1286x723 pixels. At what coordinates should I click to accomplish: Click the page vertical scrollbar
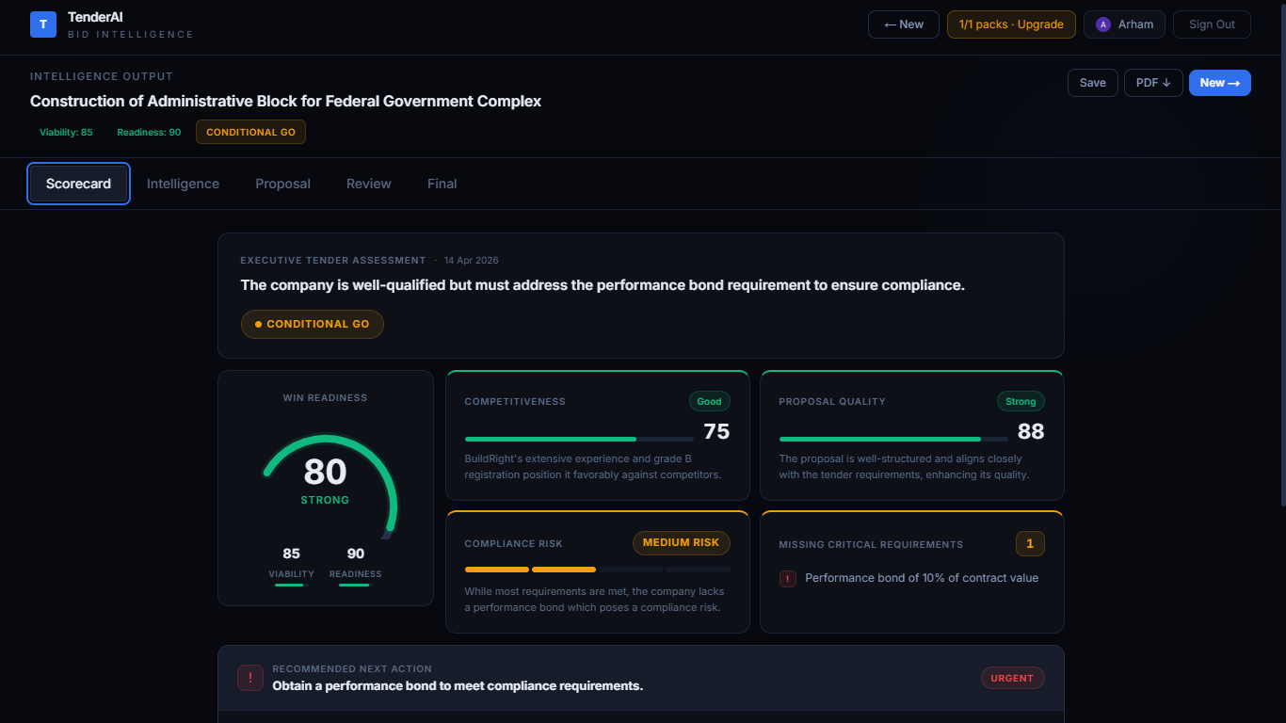point(1281,254)
